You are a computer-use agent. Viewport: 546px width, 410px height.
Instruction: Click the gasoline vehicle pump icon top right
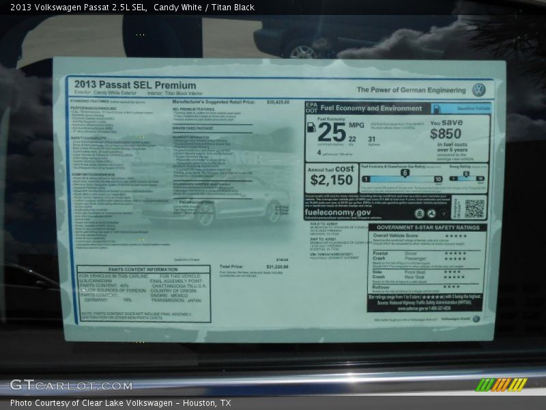437,108
